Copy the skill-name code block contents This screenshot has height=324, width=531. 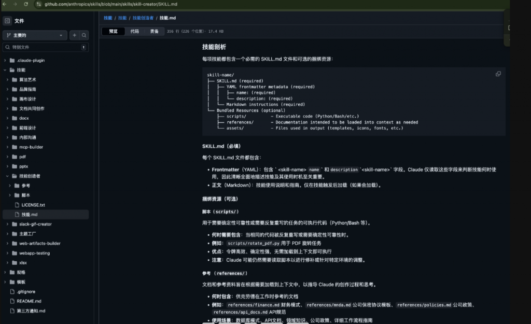coord(498,74)
